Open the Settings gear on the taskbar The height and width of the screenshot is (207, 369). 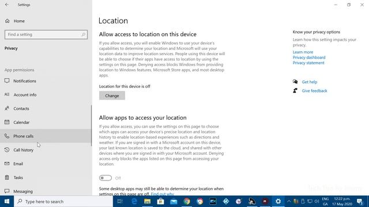278,201
